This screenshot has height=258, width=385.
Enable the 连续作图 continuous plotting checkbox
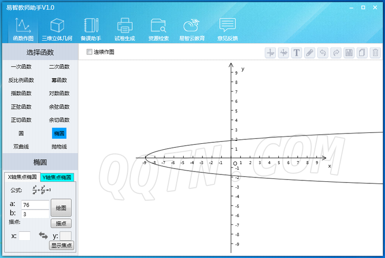[x=89, y=52]
